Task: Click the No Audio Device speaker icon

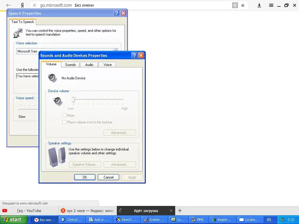Action: [x=53, y=78]
